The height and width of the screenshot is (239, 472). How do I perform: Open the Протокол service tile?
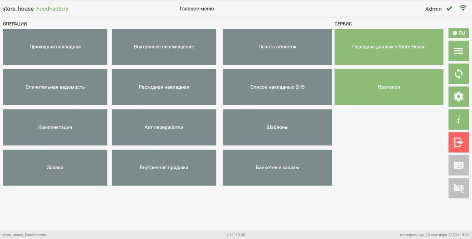pyautogui.click(x=389, y=87)
